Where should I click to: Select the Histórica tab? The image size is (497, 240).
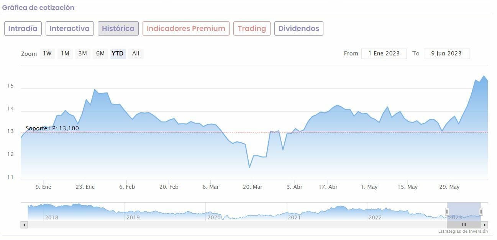[118, 29]
